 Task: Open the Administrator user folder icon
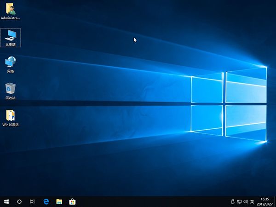click(10, 9)
